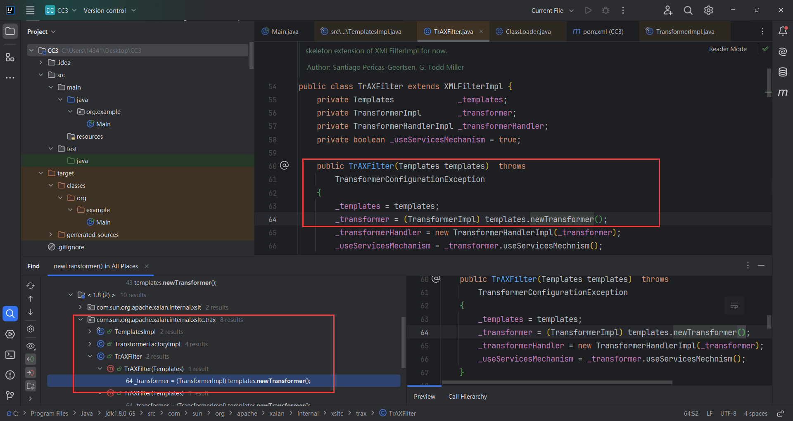This screenshot has height=421, width=793.
Task: Minimize the Find tool window
Action: point(761,265)
